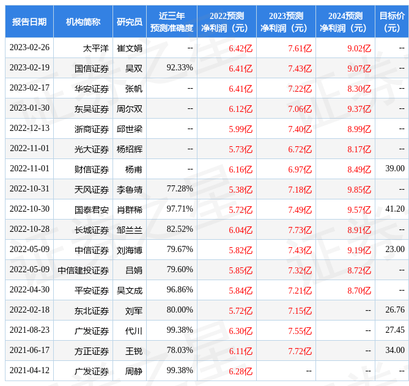This screenshot has width=409, height=386.
Task: Click accuracy value 77.28%
Action: tap(180, 188)
